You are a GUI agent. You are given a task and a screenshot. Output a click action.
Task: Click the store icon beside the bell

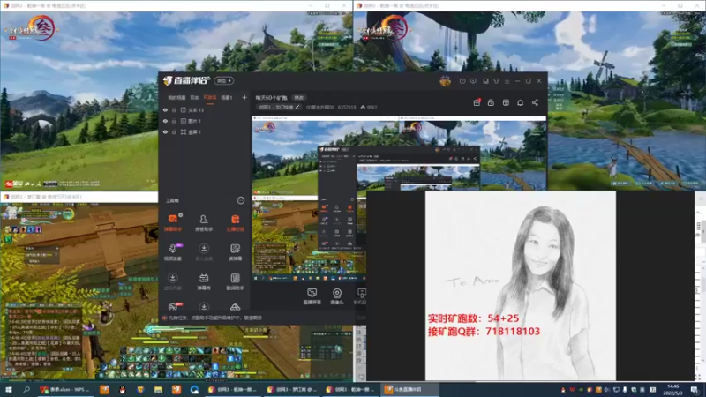pyautogui.click(x=506, y=102)
